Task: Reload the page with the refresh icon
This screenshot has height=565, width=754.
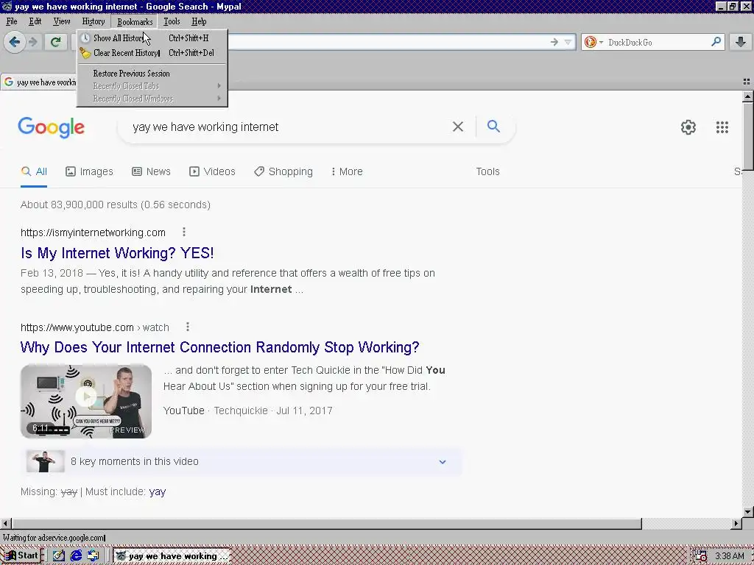Action: point(56,42)
